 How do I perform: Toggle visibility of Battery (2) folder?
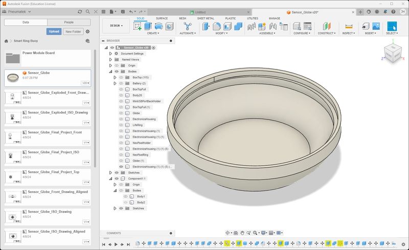[x=121, y=83]
